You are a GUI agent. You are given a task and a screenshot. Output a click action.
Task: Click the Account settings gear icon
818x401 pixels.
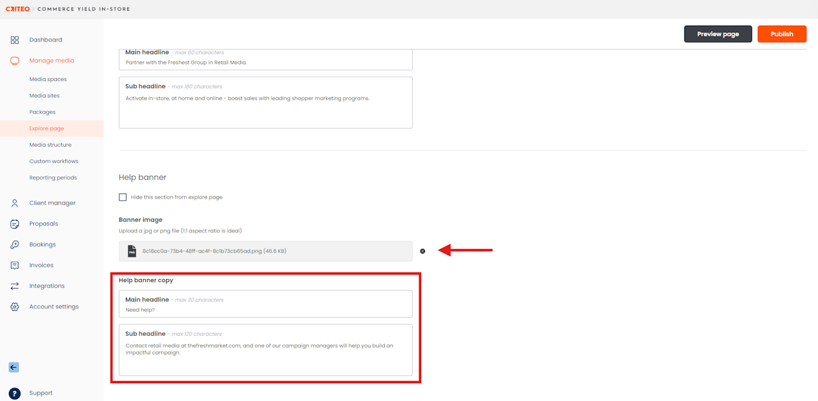click(15, 306)
